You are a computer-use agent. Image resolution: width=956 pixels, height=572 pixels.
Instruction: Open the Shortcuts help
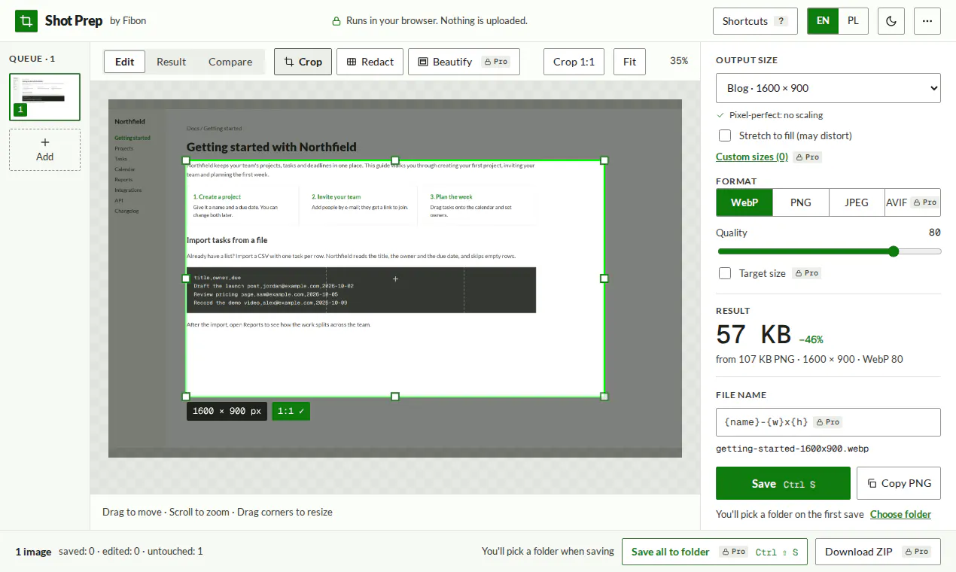coord(755,21)
